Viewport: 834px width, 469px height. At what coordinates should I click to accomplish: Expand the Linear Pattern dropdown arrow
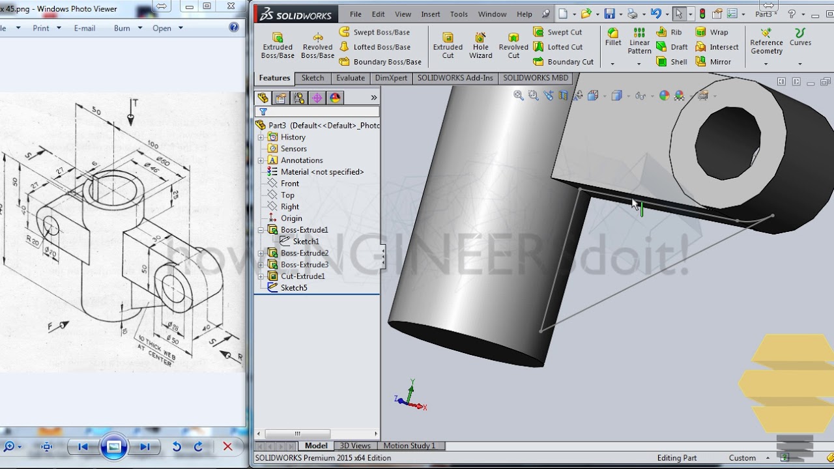pyautogui.click(x=639, y=64)
